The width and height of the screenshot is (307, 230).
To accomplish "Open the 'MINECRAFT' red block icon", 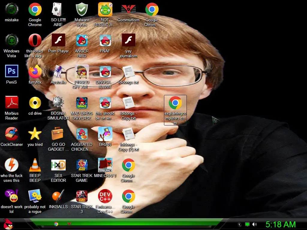I will point(105,165).
